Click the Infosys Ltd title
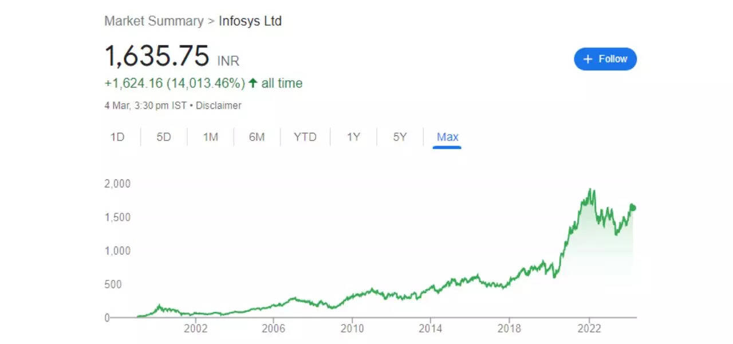Image resolution: width=733 pixels, height=344 pixels. (250, 21)
